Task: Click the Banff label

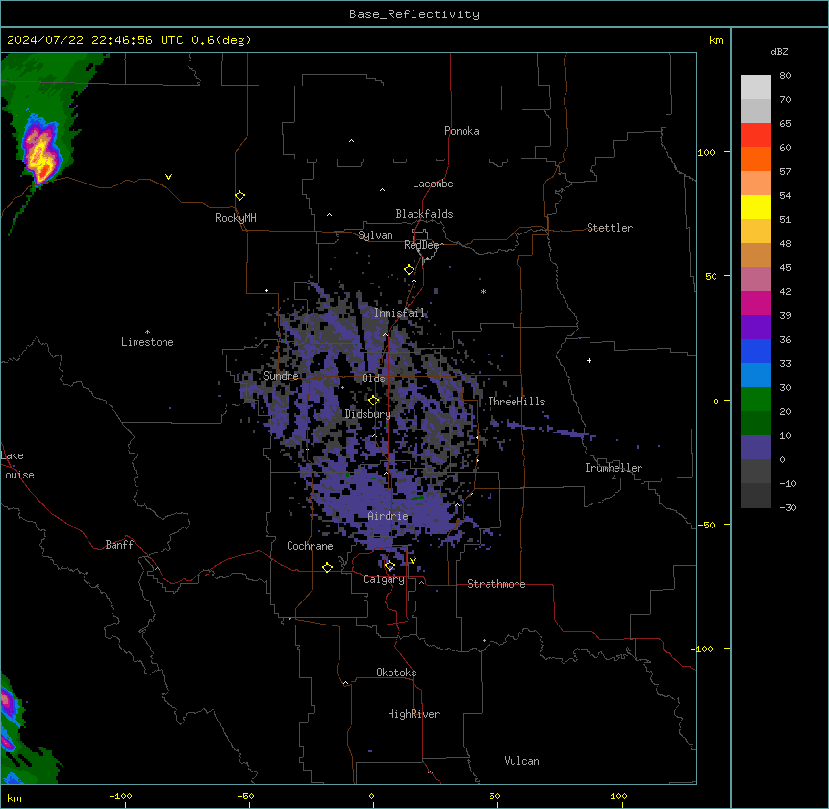Action: (119, 545)
